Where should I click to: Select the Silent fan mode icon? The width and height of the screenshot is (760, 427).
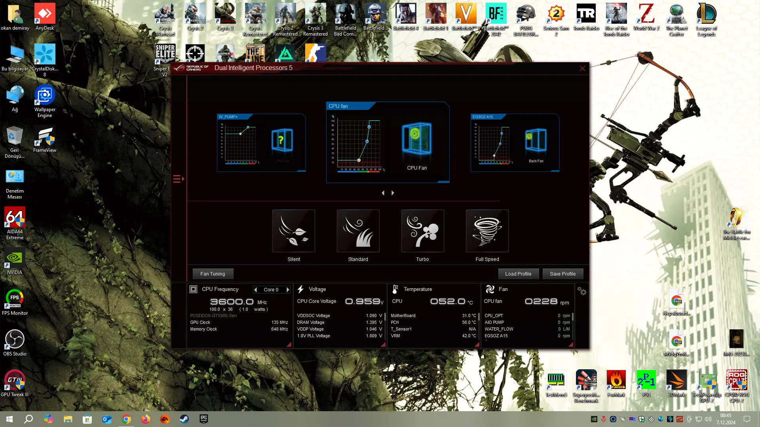(293, 231)
